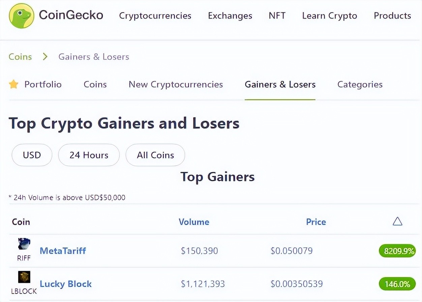
Task: Open the Lucky Block coin link
Action: [x=66, y=284]
